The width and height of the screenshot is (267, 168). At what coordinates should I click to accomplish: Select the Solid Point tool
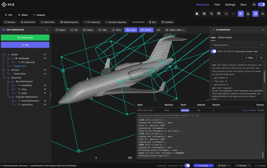(x=48, y=22)
